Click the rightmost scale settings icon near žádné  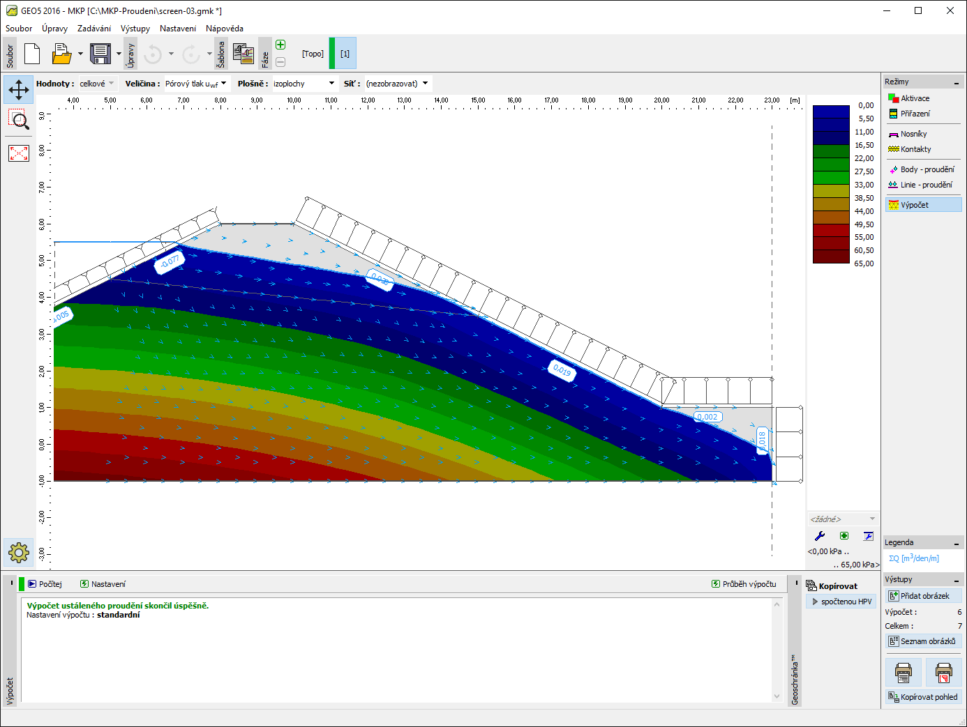coord(868,535)
